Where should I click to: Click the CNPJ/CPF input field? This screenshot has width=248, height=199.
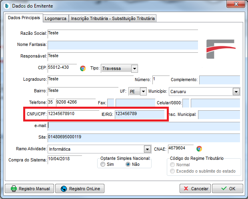pyautogui.click(x=73, y=115)
